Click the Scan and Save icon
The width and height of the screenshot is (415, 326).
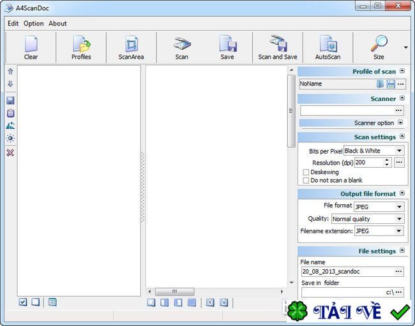pos(277,48)
